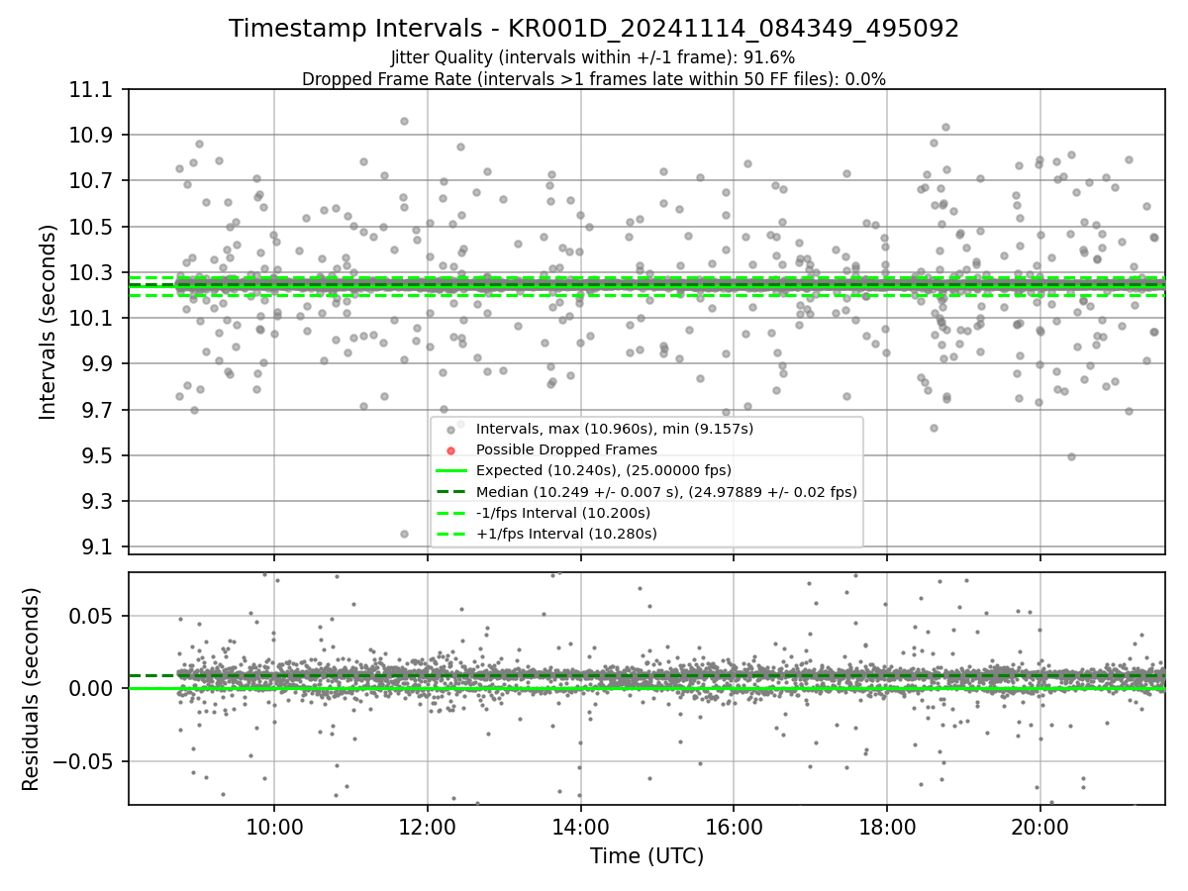The image size is (1188, 891).
Task: Click the maximum interval outlier point near 10.960s
Action: [404, 122]
